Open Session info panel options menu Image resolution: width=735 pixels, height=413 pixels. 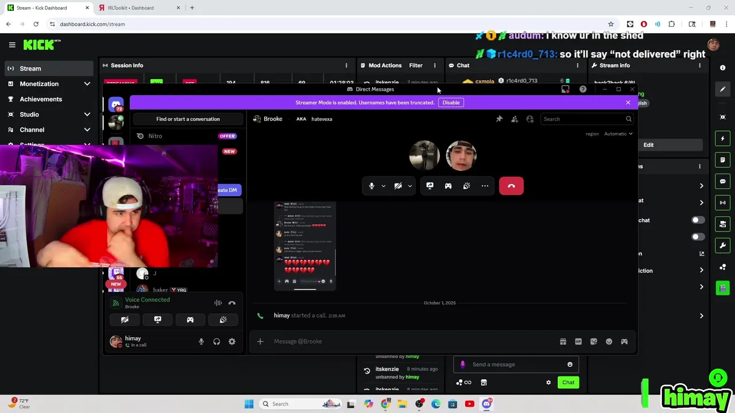pos(346,65)
